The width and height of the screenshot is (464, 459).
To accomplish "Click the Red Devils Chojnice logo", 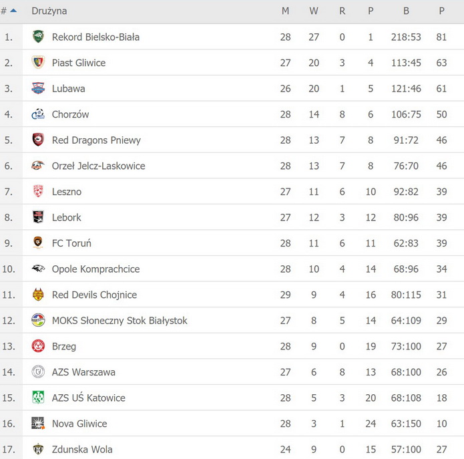I will pos(38,295).
